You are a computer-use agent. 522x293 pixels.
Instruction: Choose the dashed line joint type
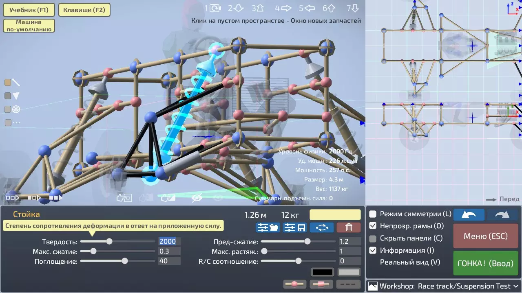click(349, 284)
